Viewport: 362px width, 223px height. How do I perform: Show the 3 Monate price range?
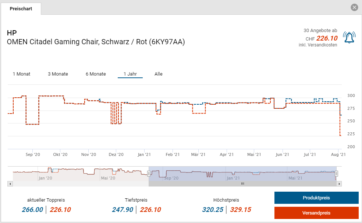click(58, 74)
